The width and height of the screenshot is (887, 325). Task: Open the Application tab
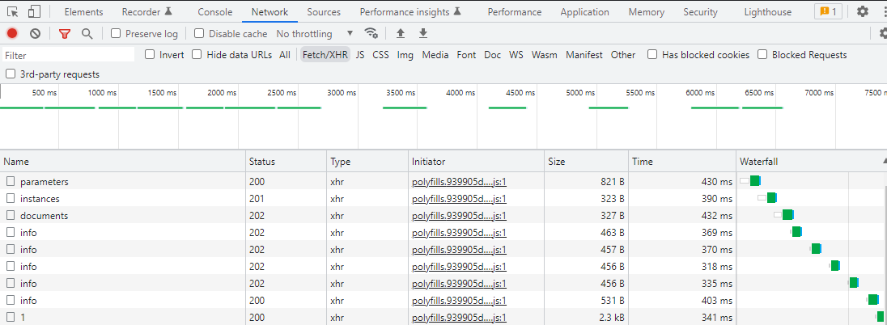584,12
